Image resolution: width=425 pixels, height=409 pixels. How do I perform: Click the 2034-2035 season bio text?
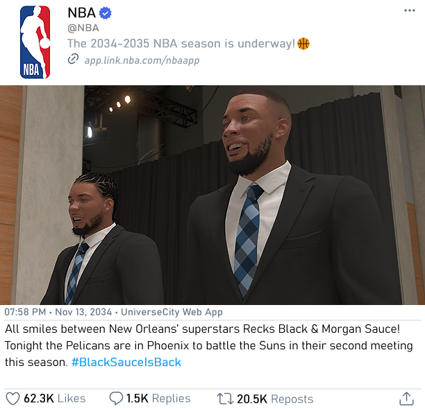[181, 44]
